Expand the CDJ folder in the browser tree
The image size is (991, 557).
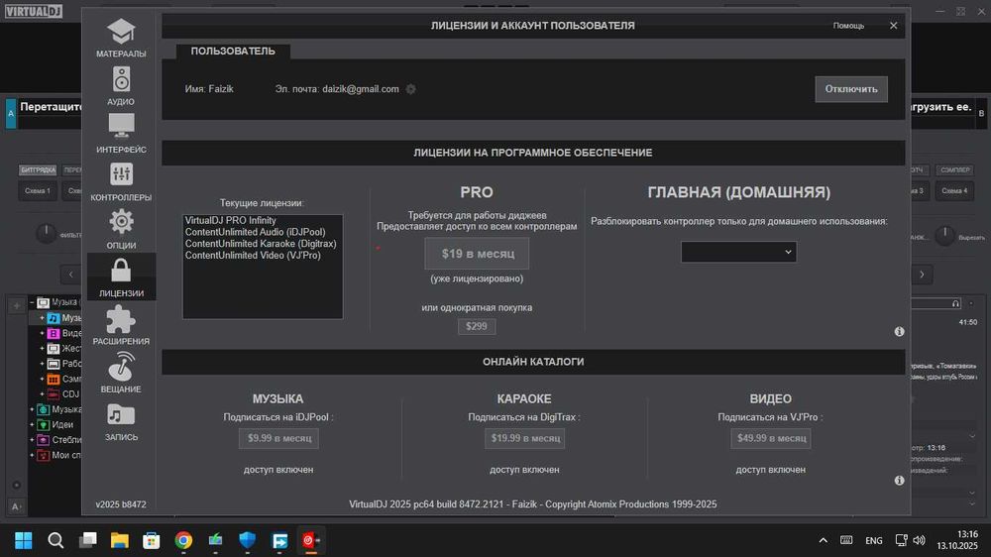point(43,393)
